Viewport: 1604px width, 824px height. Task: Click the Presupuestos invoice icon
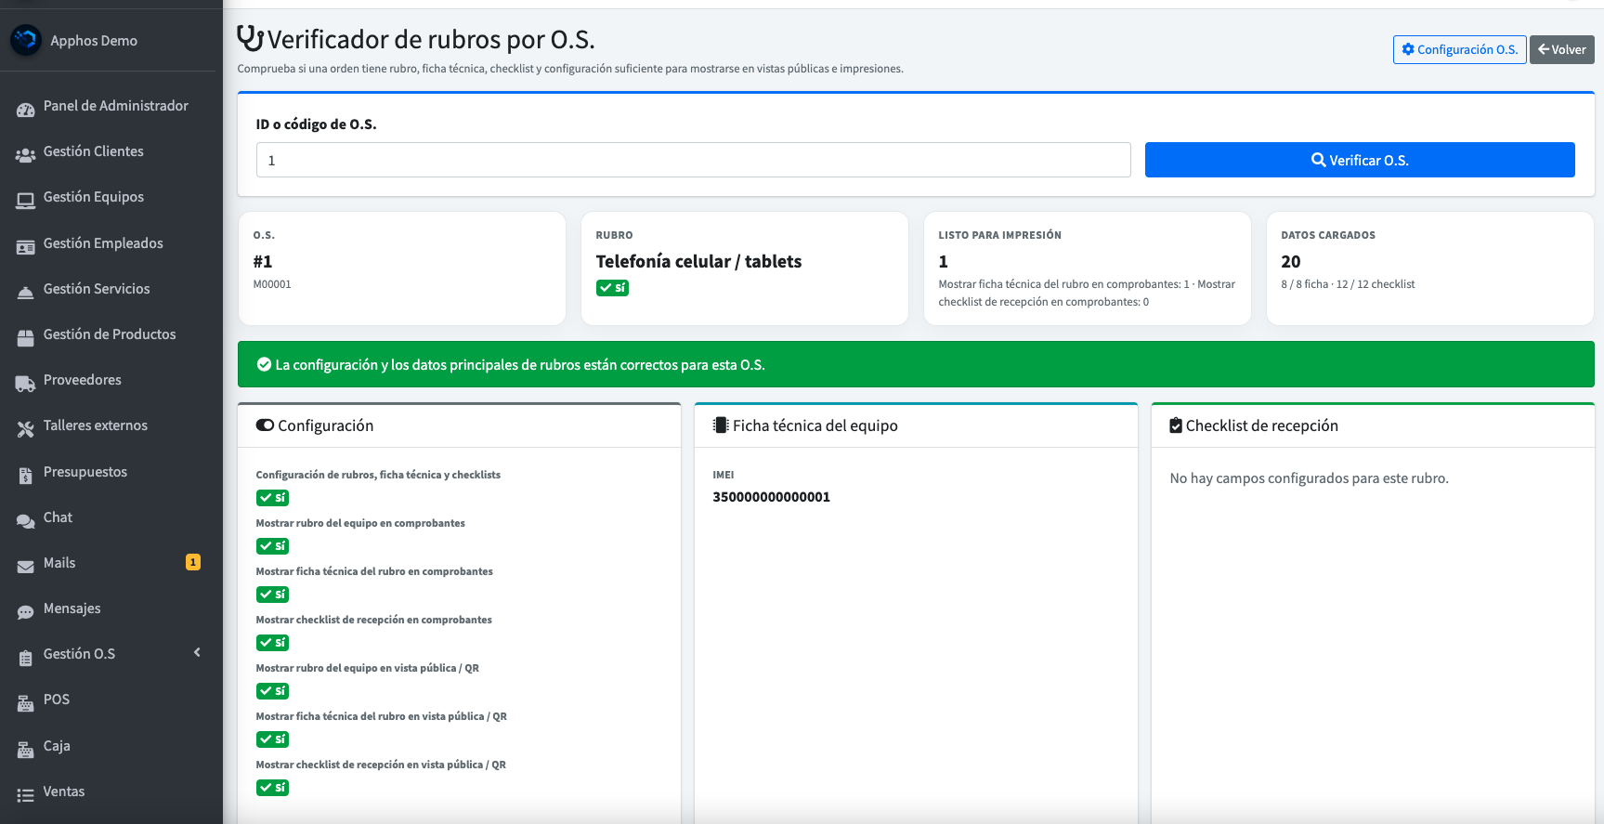point(26,476)
